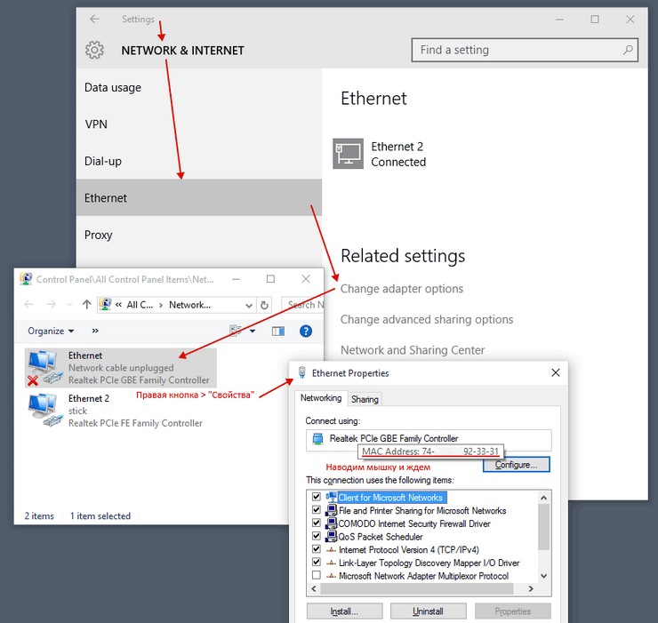Click the Configure... button
This screenshot has width=658, height=623.
pyautogui.click(x=516, y=465)
